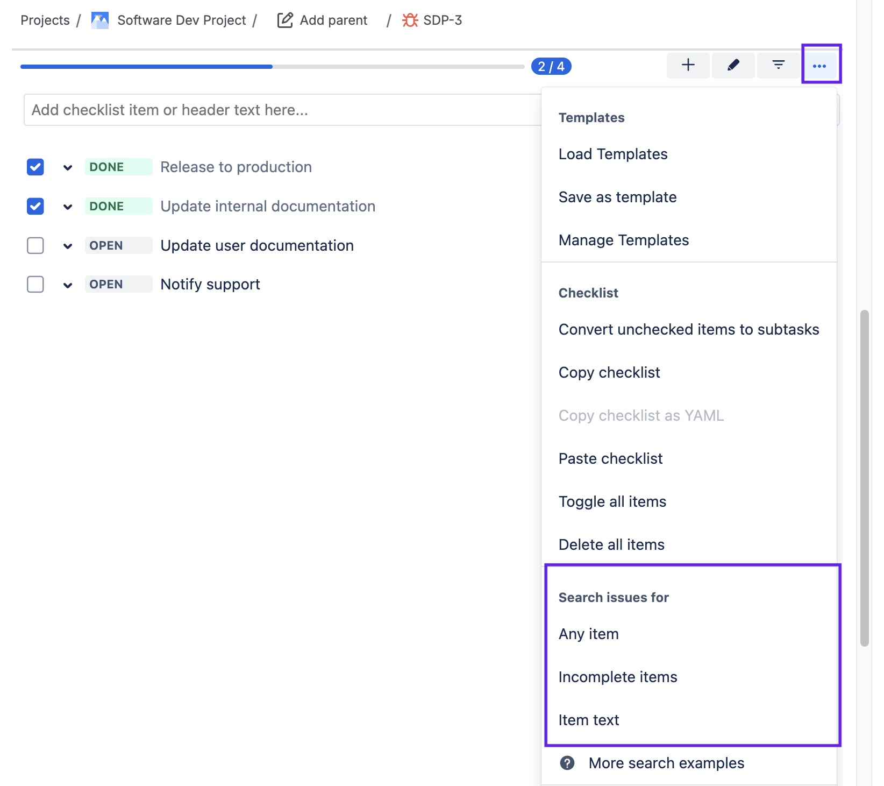Click the question mark help icon
The width and height of the screenshot is (884, 786).
click(x=567, y=763)
